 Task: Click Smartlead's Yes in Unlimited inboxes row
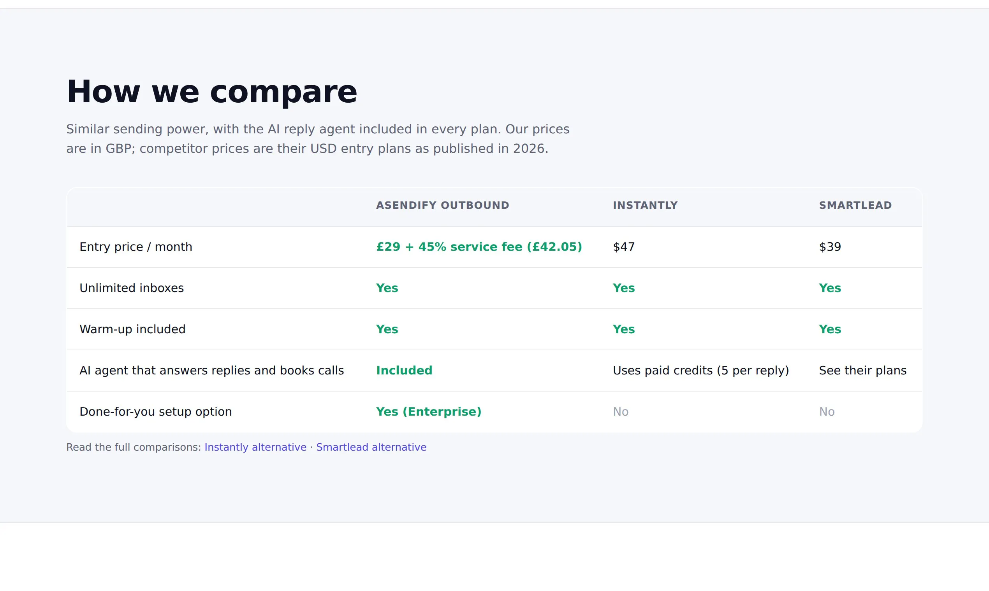point(830,288)
